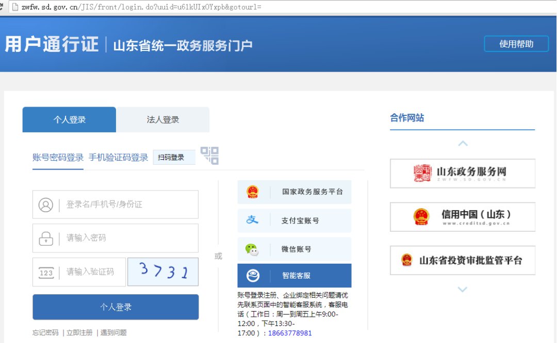Select the 个人登录 tab
The width and height of the screenshot is (557, 343).
(x=70, y=120)
